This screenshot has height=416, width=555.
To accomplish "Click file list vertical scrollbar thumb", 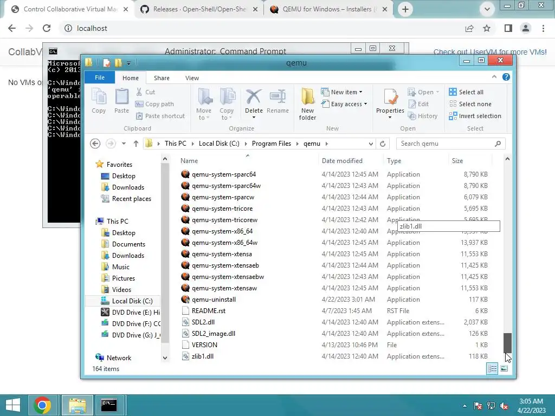I will (x=507, y=342).
